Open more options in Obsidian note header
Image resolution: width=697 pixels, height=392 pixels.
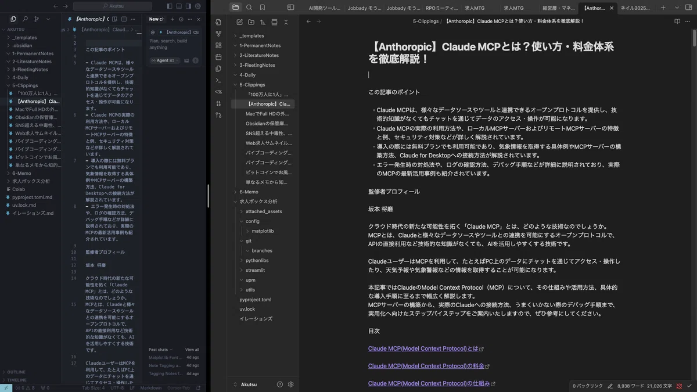(689, 21)
